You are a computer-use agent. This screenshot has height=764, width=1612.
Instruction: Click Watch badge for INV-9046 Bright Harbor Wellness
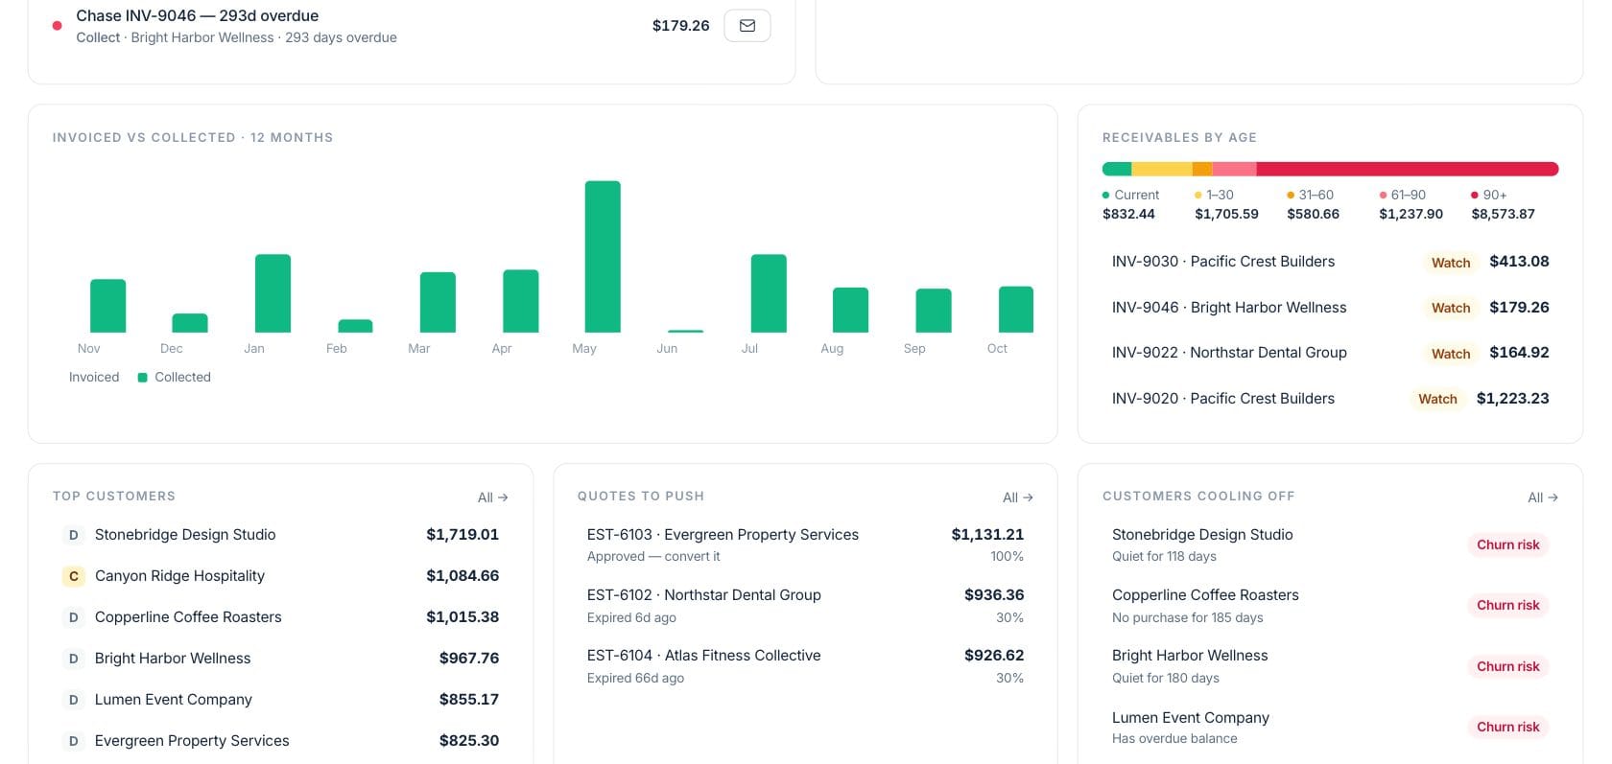(x=1451, y=308)
